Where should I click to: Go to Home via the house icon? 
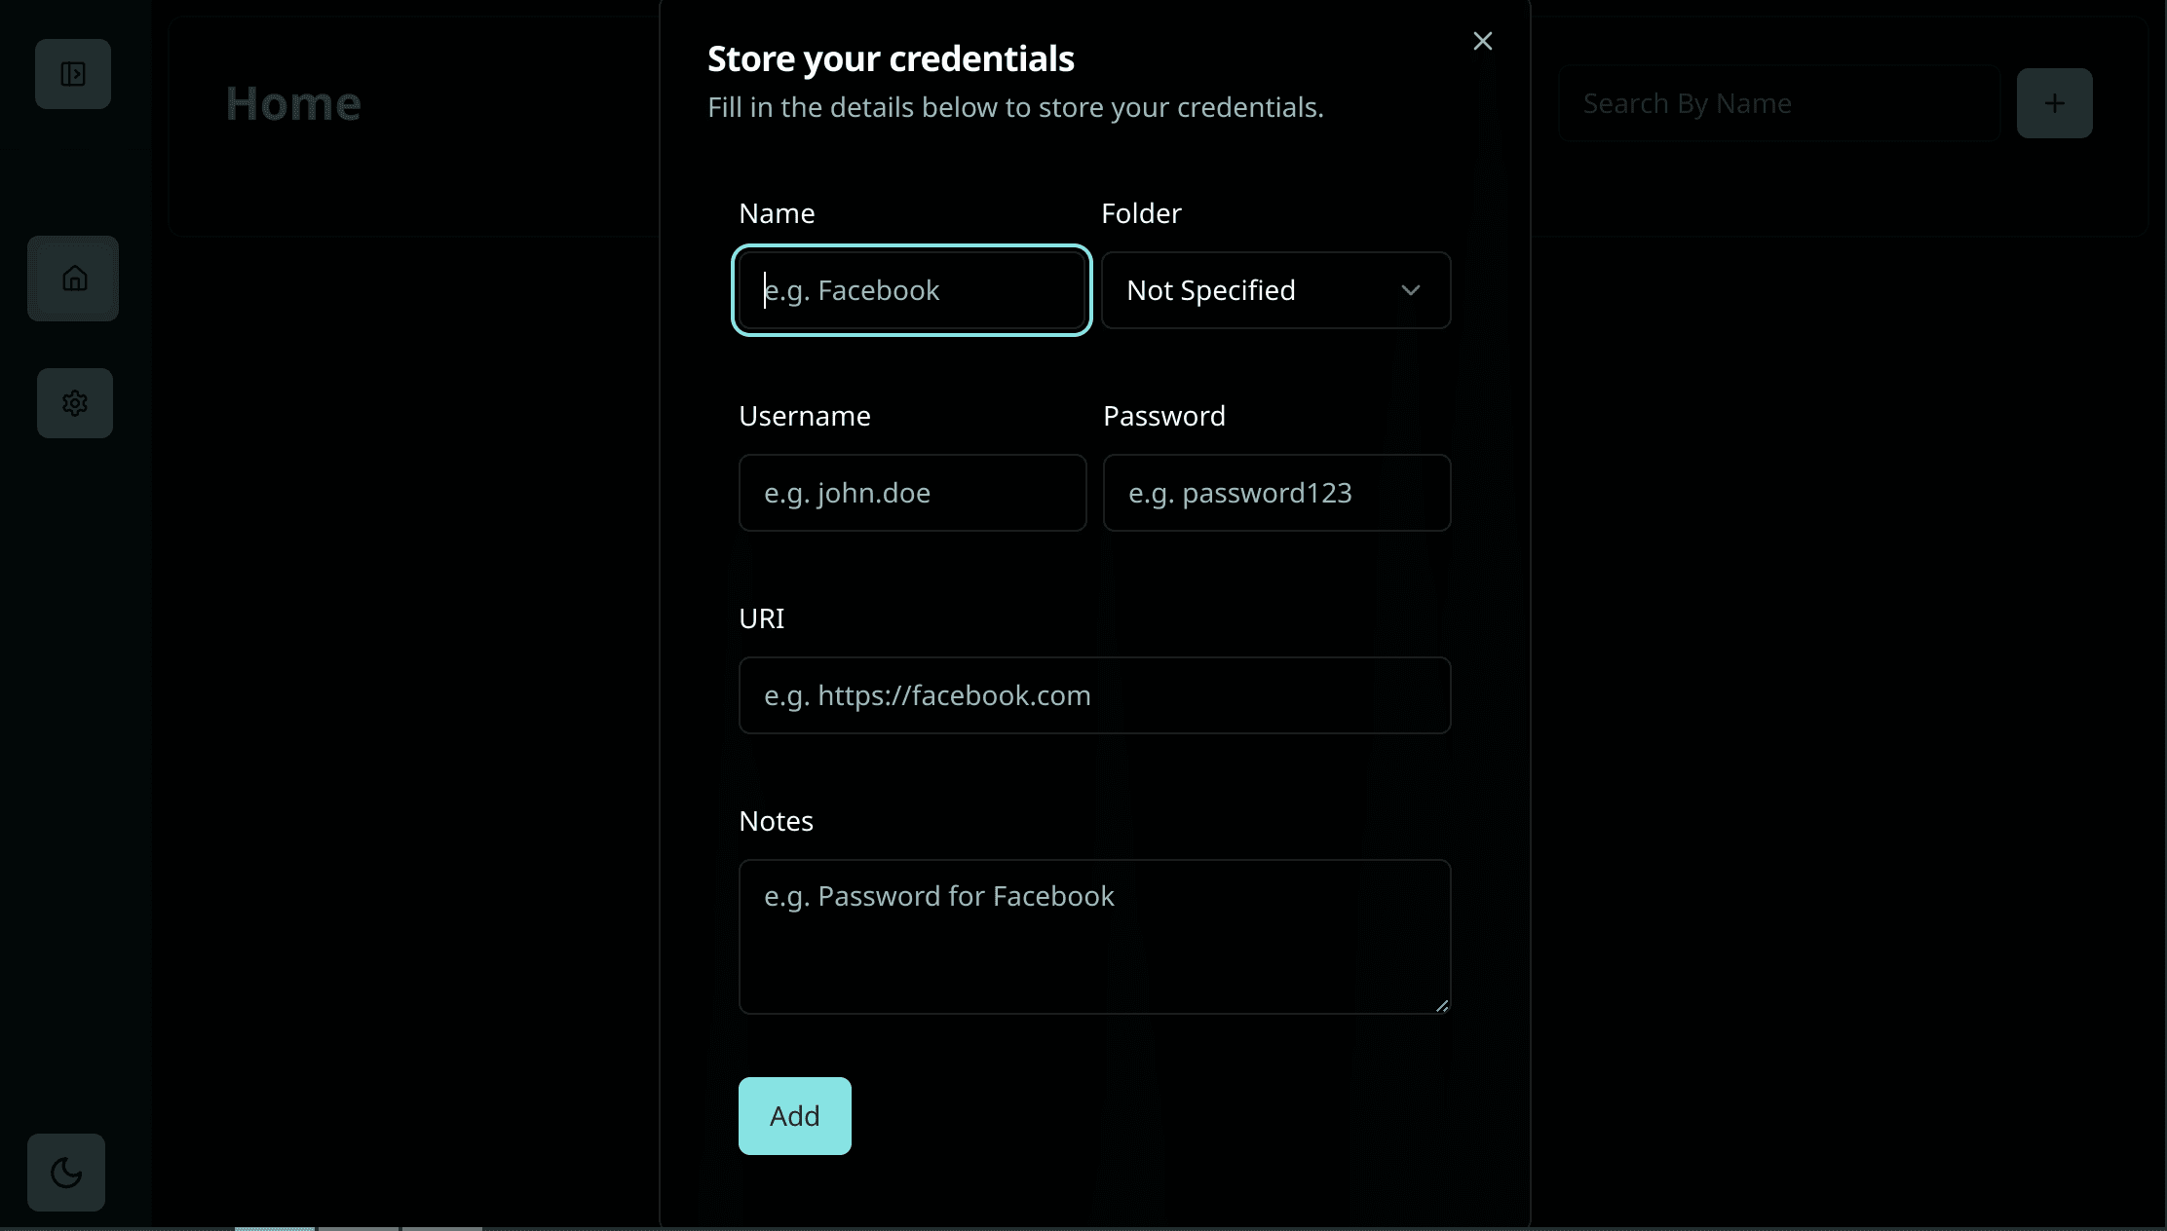point(74,279)
